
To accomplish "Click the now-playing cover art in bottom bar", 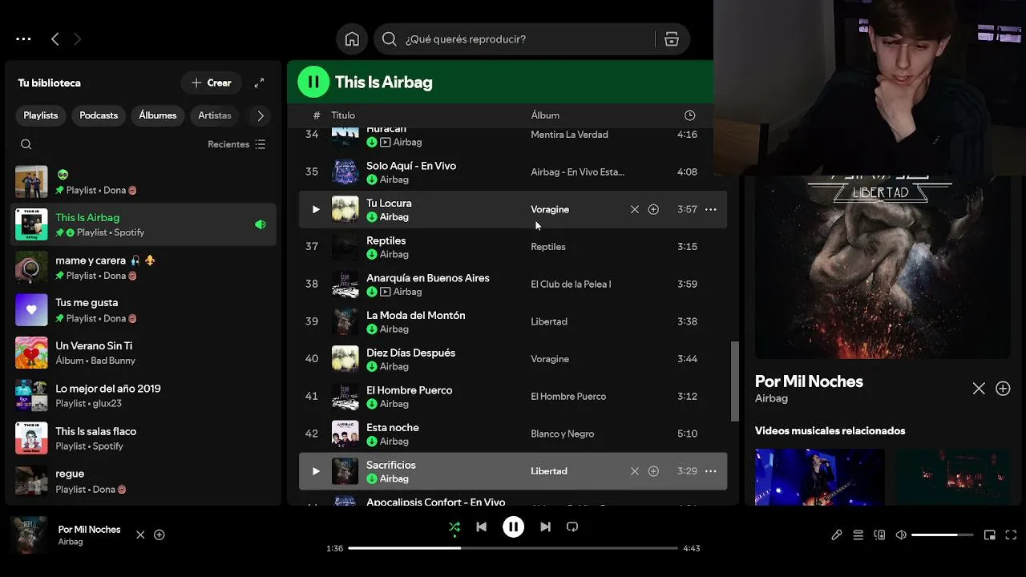I will coord(30,535).
